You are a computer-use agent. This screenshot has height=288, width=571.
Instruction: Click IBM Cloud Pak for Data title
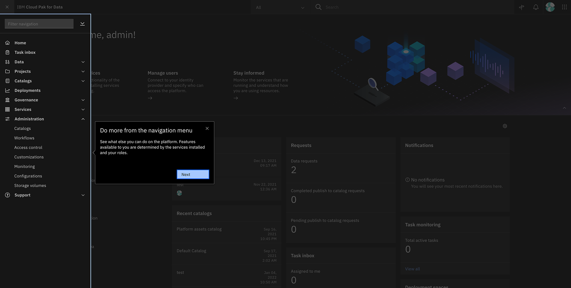[x=40, y=7]
